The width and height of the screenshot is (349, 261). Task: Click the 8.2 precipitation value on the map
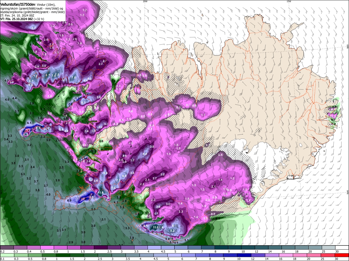pyautogui.click(x=172, y=231)
